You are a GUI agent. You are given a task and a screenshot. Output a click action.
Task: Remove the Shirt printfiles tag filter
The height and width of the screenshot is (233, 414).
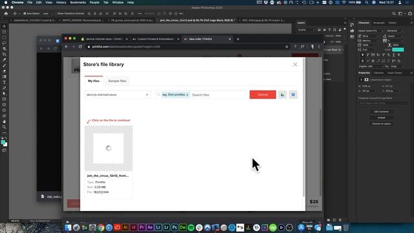(x=187, y=95)
